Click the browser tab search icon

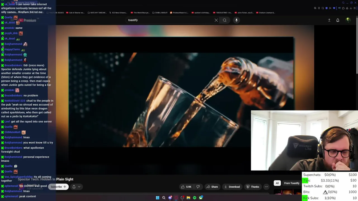[343, 3]
